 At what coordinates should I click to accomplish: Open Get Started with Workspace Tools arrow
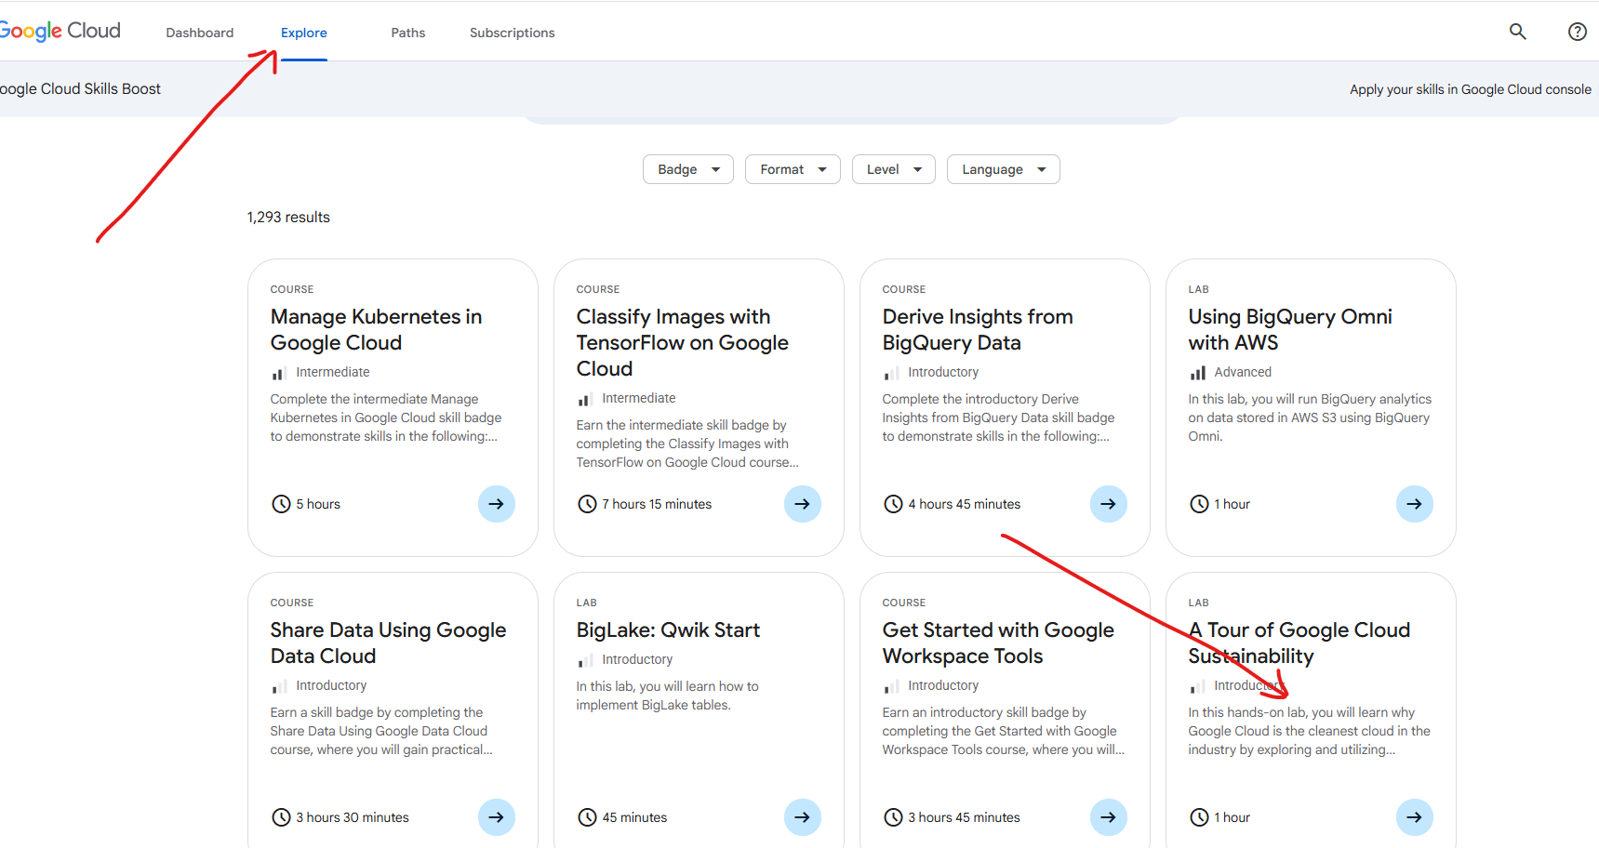point(1109,817)
